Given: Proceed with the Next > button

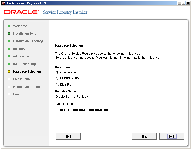Looking at the screenshot, I should pyautogui.click(x=172, y=136).
